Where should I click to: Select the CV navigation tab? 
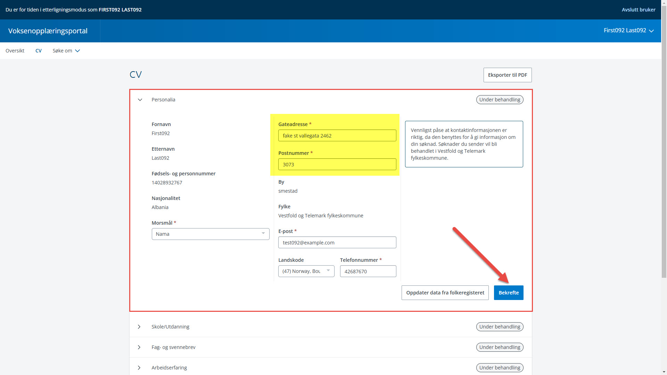39,51
